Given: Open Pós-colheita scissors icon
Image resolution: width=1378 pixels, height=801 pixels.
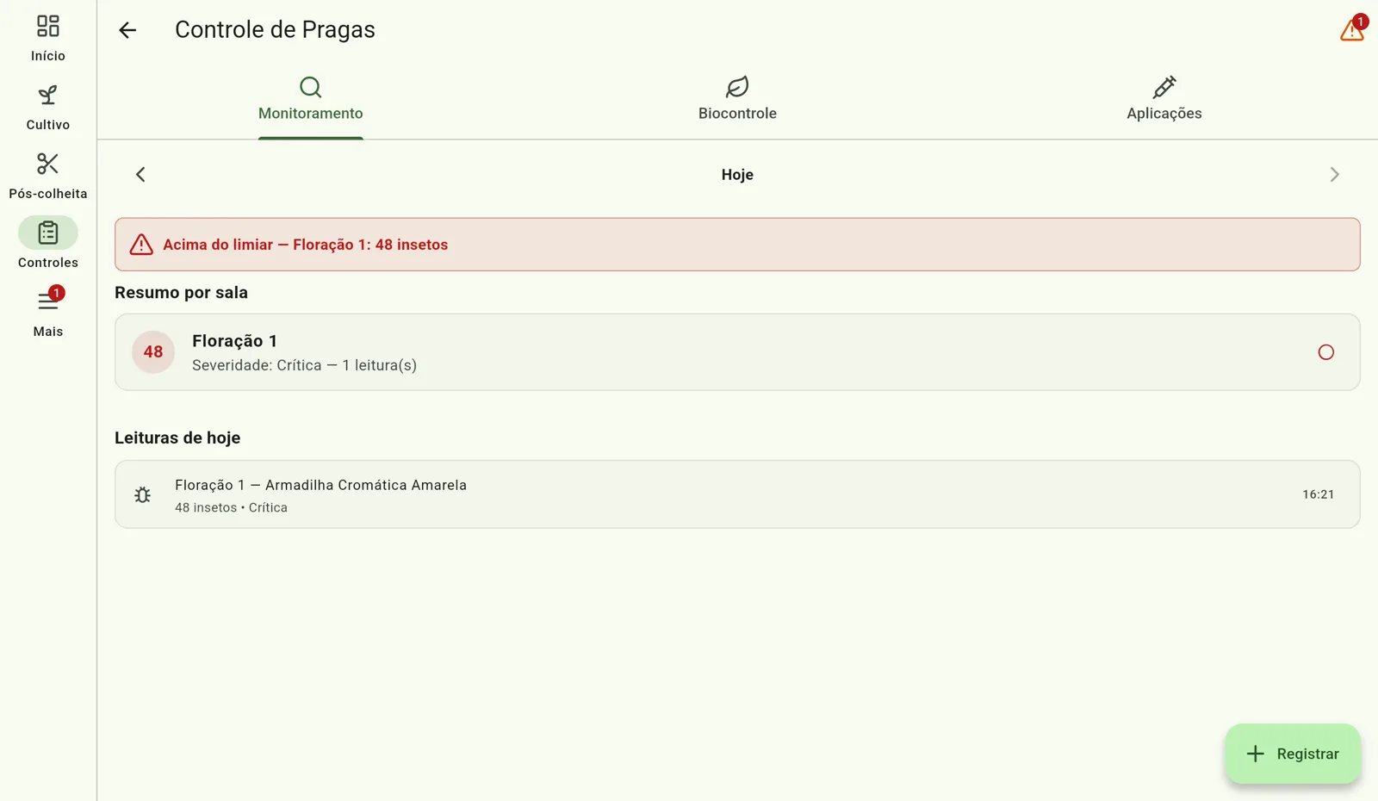Looking at the screenshot, I should coord(48,164).
